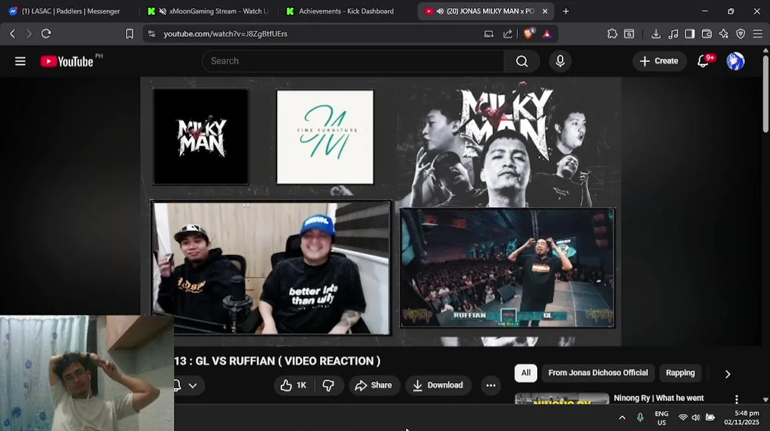Mute the audio on the YouTube tab
This screenshot has height=431, width=770.
click(x=440, y=11)
